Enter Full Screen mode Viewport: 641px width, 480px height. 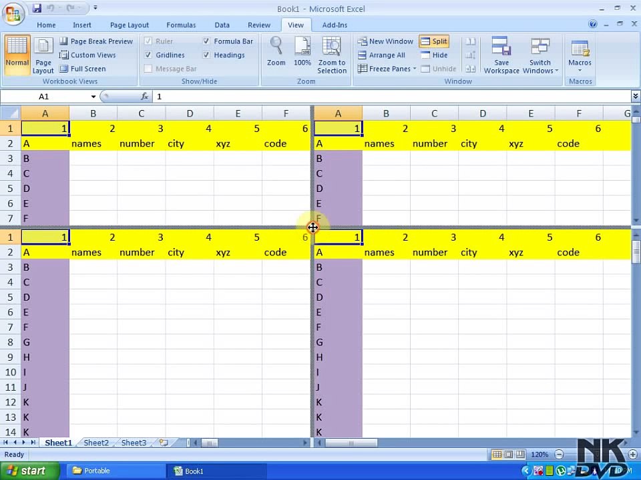[83, 69]
